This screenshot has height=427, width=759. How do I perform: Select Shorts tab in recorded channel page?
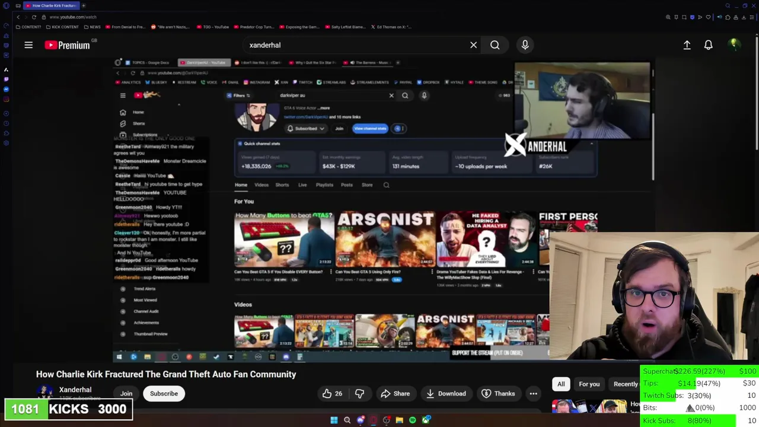pos(282,185)
